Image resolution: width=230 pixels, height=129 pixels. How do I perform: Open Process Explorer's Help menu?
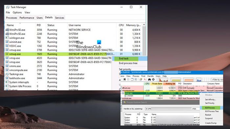(x=165, y=76)
